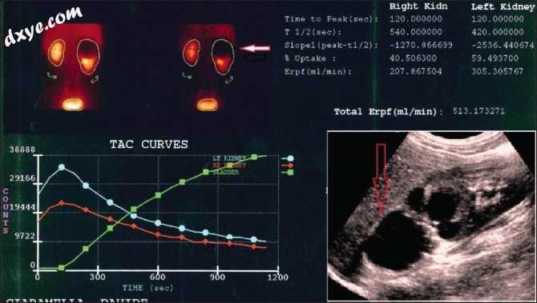Select Left Kidney % Uptake value 59.493700
The height and width of the screenshot is (303, 537).
pyautogui.click(x=495, y=58)
